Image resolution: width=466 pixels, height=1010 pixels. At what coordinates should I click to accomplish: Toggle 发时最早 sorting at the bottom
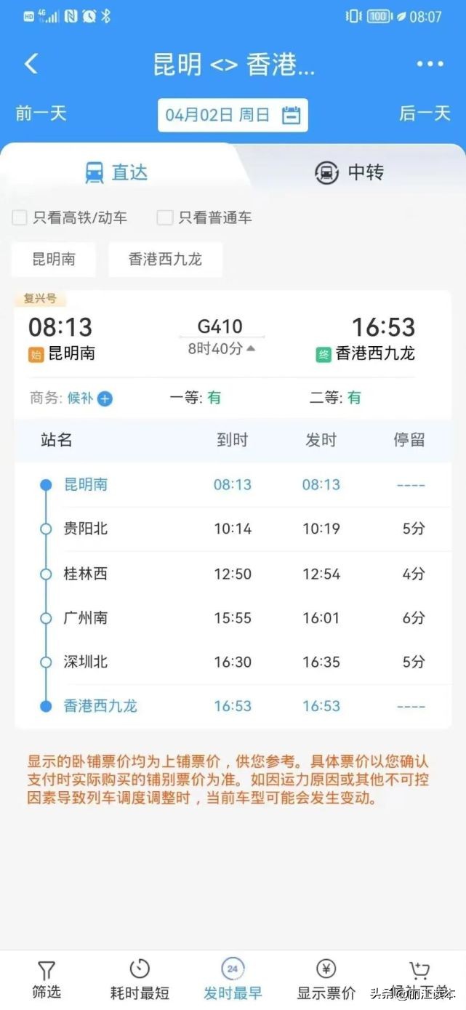231,969
